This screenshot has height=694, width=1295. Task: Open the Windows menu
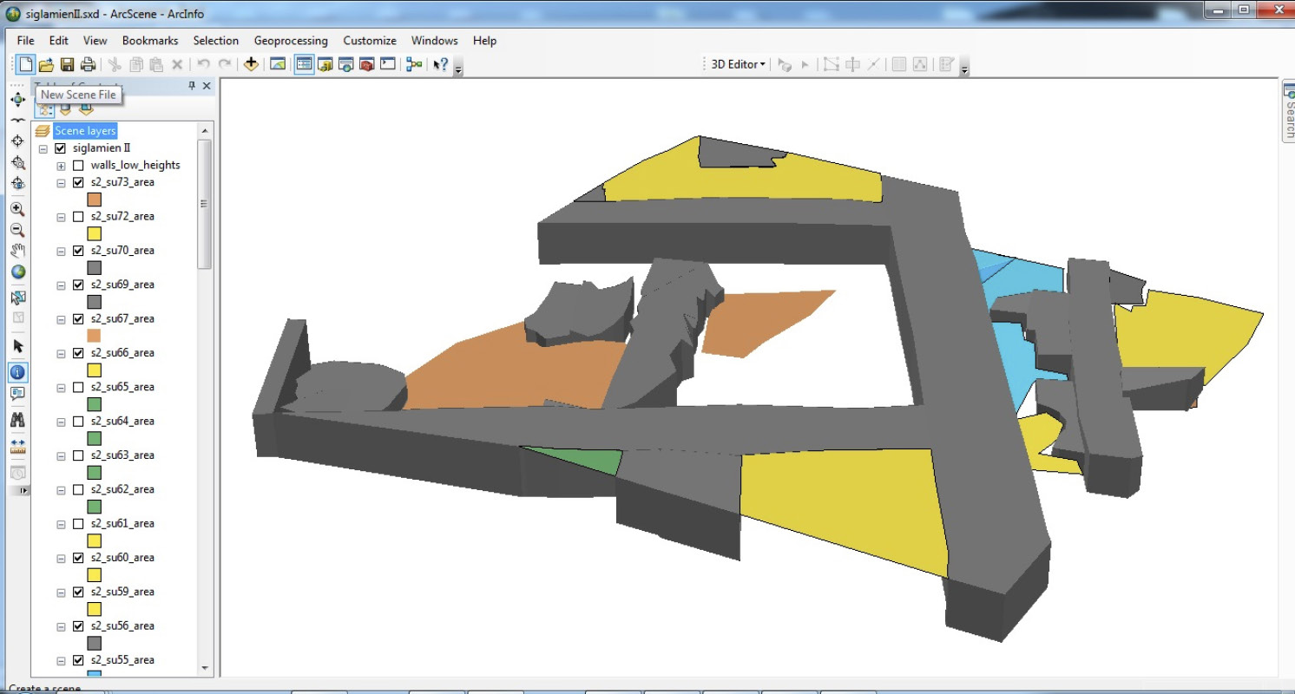[x=434, y=41]
